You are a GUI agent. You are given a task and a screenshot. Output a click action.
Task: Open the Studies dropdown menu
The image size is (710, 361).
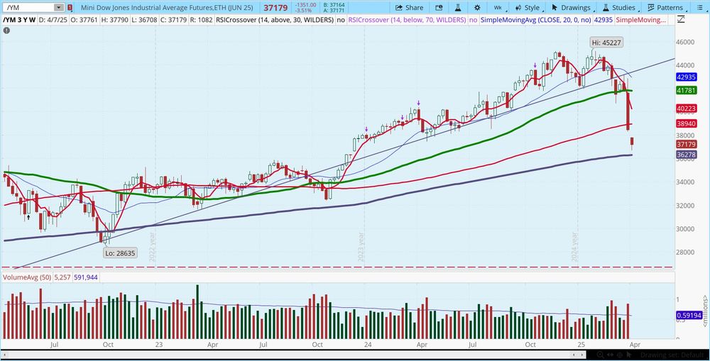(622, 7)
